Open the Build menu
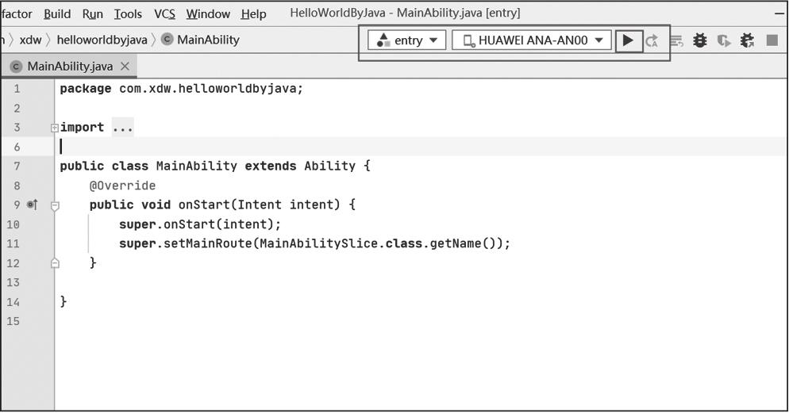This screenshot has height=413, width=789. click(57, 14)
